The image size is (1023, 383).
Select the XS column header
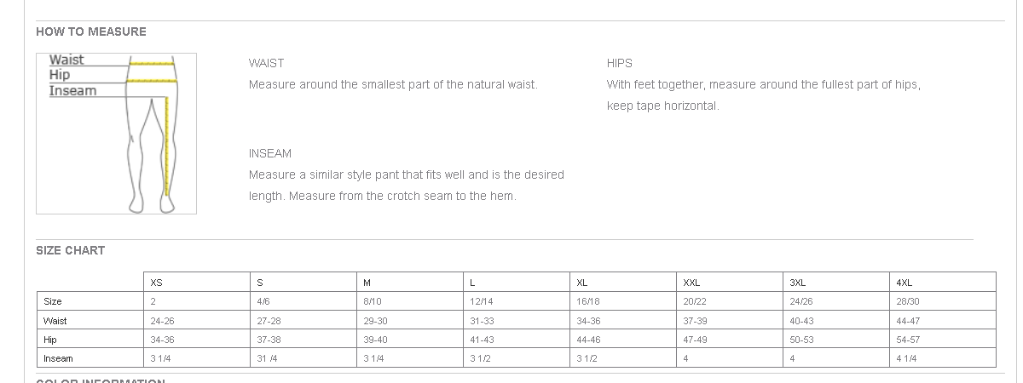[156, 283]
